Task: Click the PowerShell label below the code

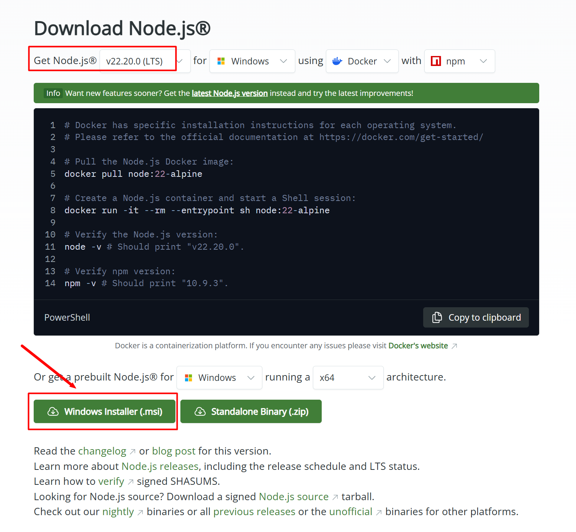Action: [x=67, y=318]
